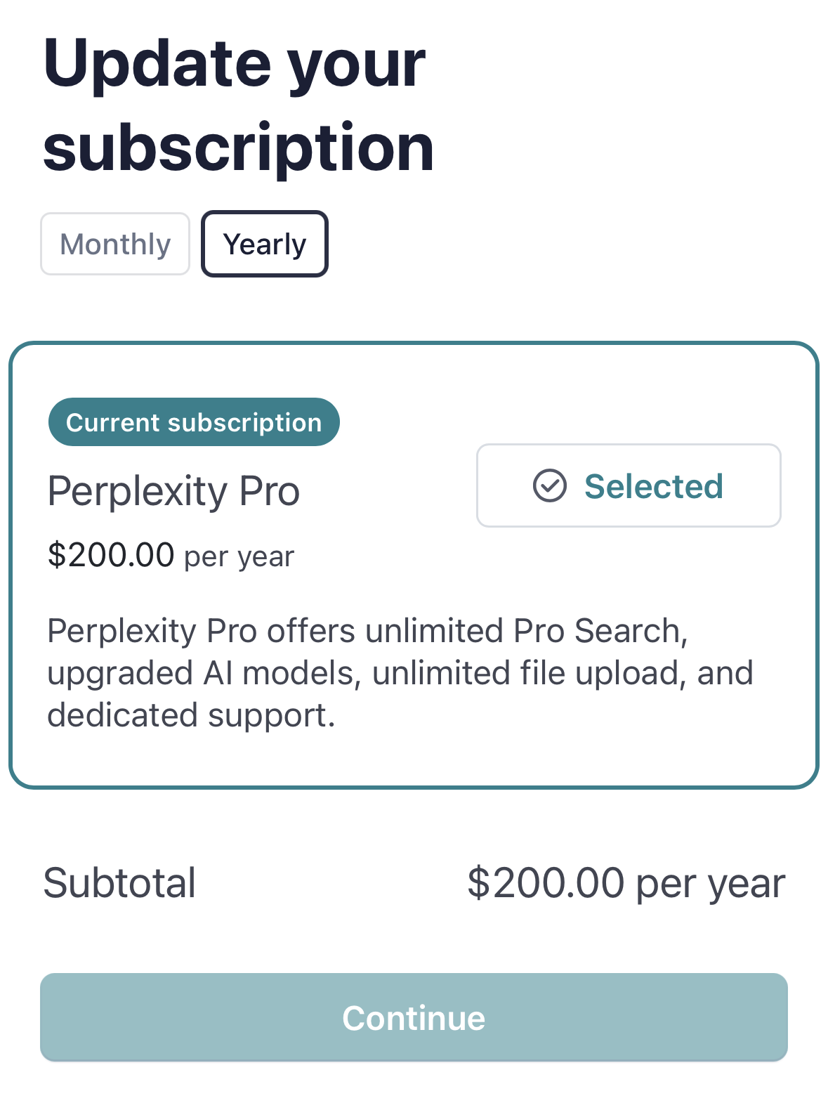
Task: Click the Continue button
Action: pyautogui.click(x=414, y=1017)
